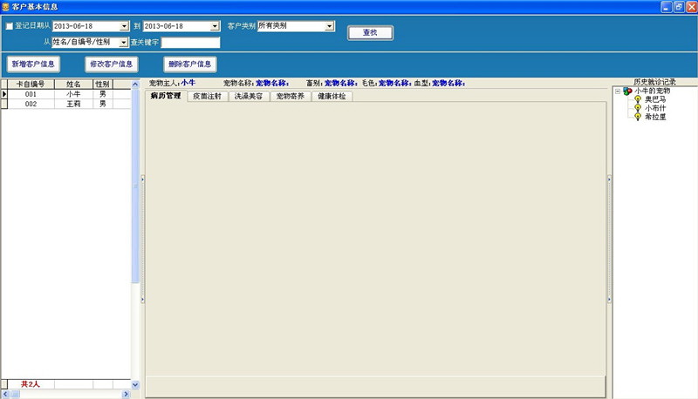698x399 pixels.
Task: Click the 新增客户信息 button
Action: (33, 64)
